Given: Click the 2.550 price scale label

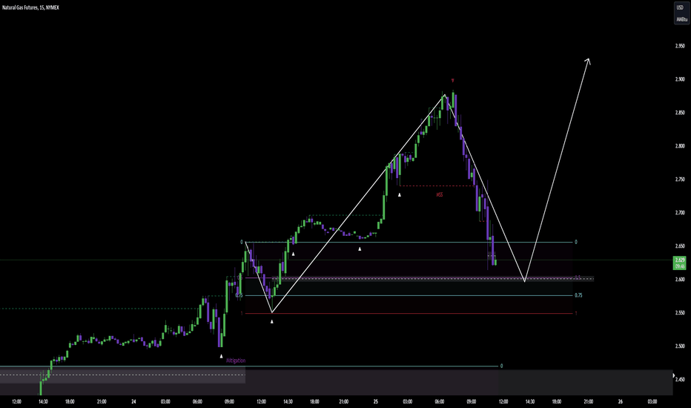Looking at the screenshot, I should 680,313.
